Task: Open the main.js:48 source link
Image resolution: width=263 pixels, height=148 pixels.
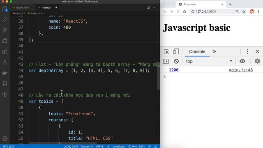Action: 241,70
